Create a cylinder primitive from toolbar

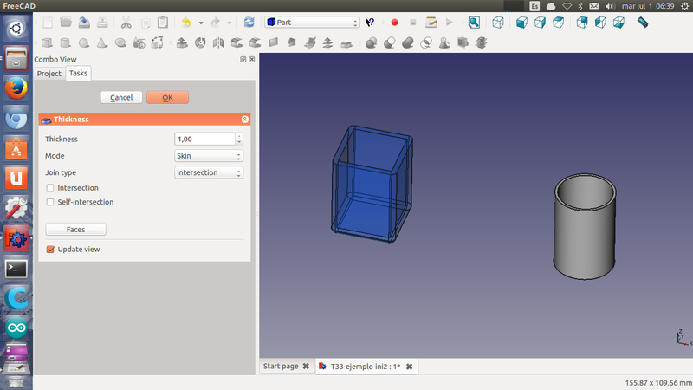[x=65, y=42]
